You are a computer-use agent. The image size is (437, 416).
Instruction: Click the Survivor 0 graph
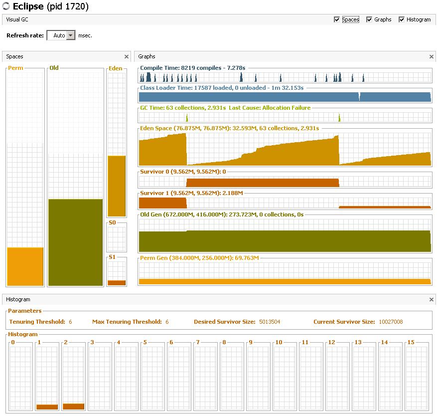[285, 182]
